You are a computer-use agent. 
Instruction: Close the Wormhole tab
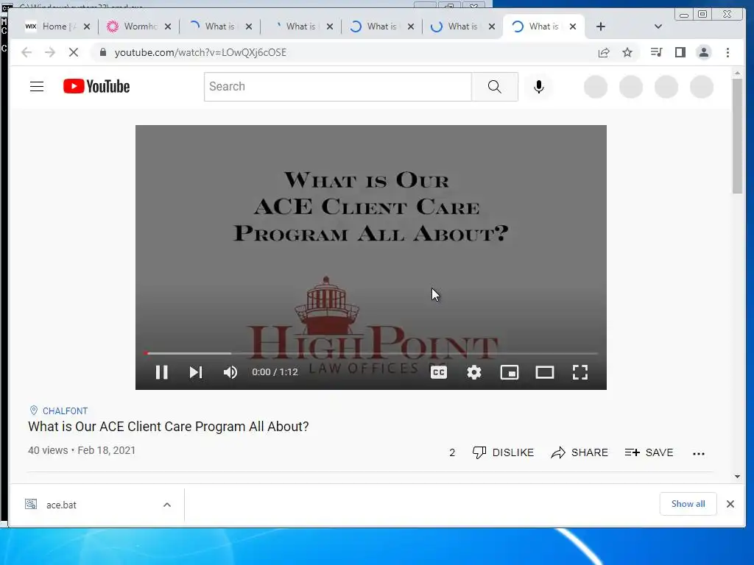(x=167, y=26)
